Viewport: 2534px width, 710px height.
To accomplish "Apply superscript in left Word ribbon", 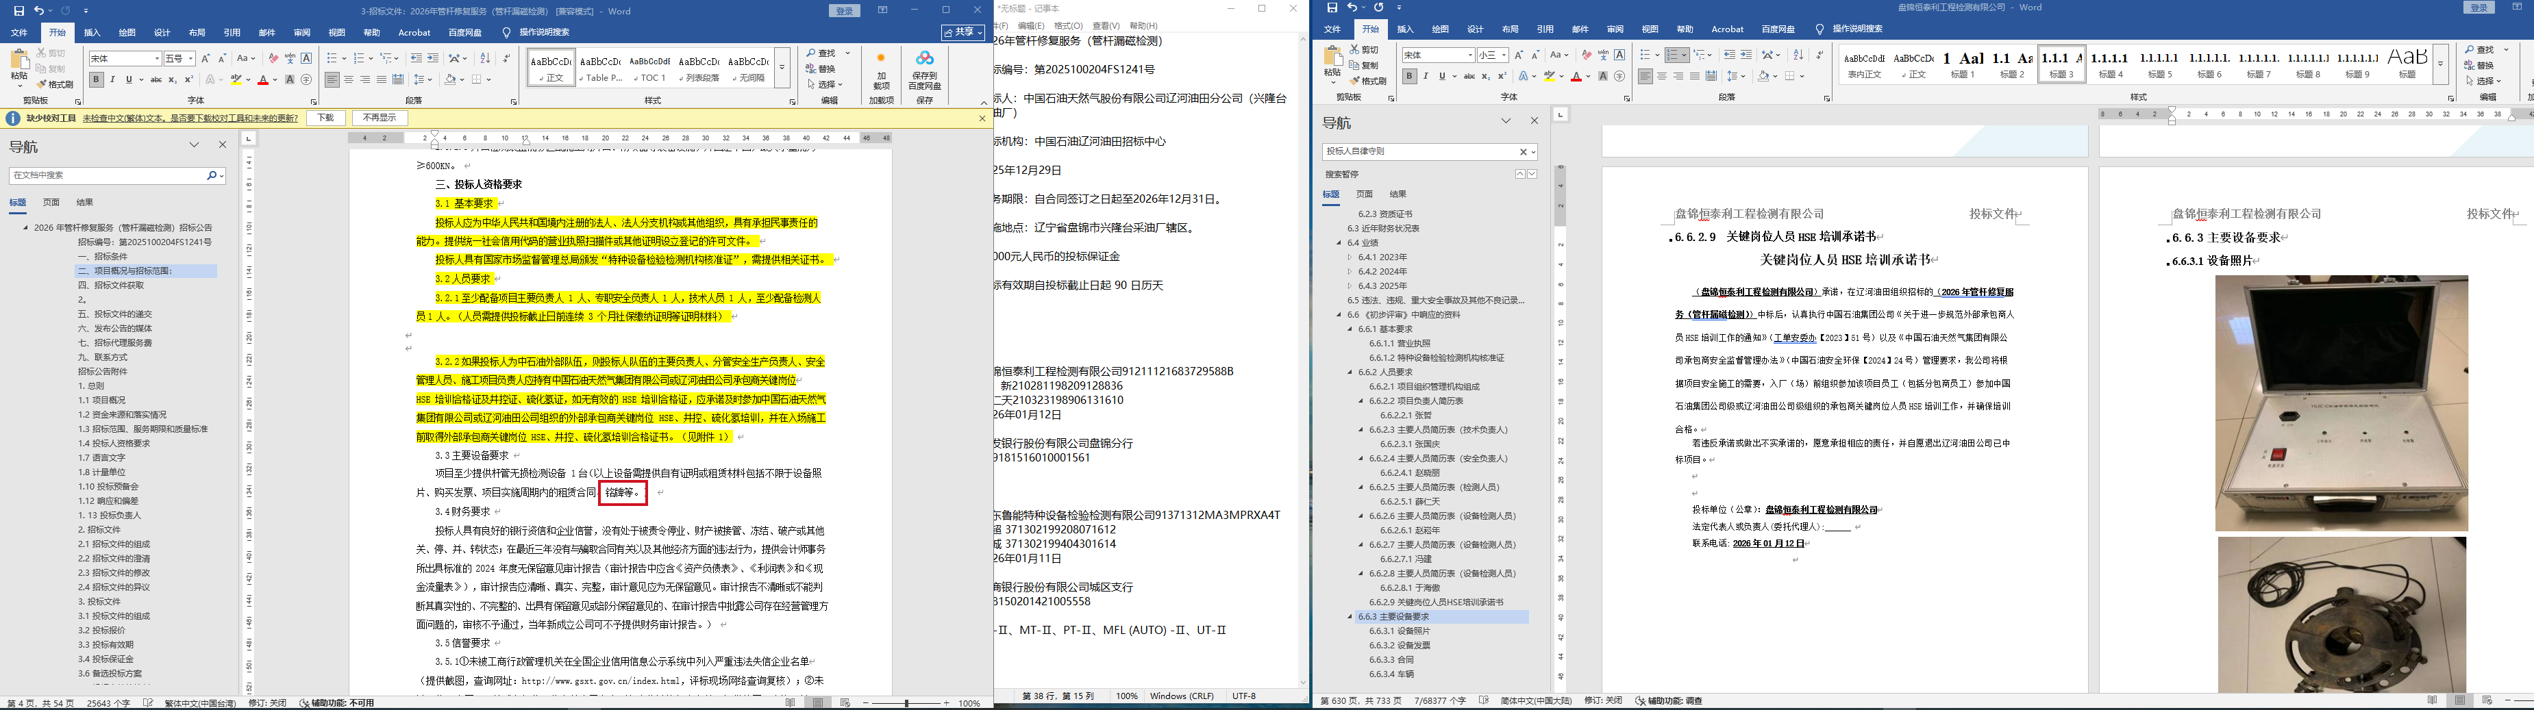I will point(188,79).
